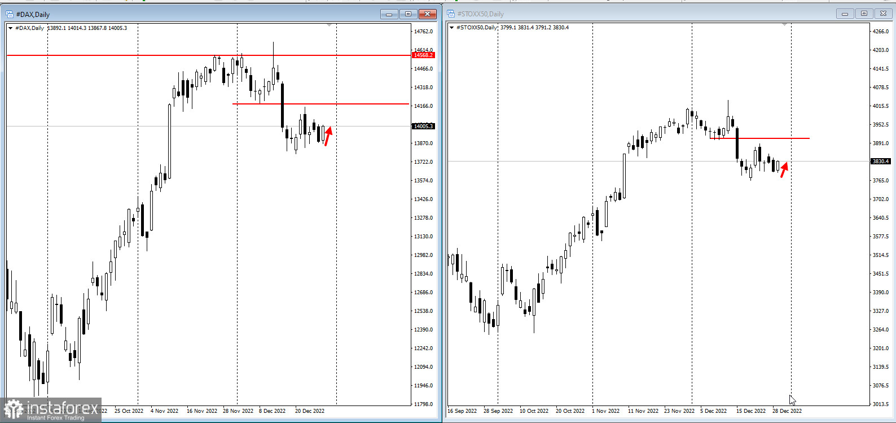Click the 4266.0 value on the STOXX50 price scale
Image resolution: width=896 pixels, height=423 pixels.
click(x=881, y=32)
